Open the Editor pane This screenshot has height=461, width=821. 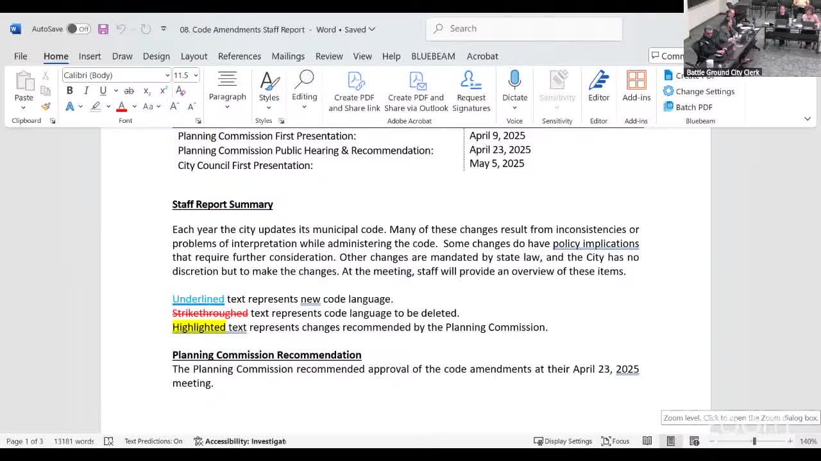[x=598, y=86]
